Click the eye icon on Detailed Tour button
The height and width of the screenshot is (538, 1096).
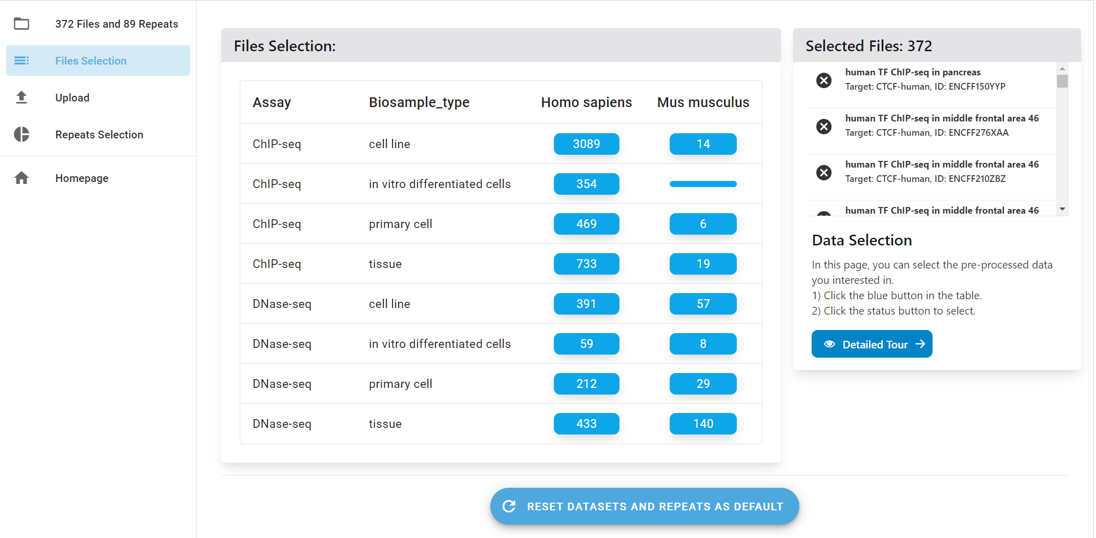click(831, 344)
